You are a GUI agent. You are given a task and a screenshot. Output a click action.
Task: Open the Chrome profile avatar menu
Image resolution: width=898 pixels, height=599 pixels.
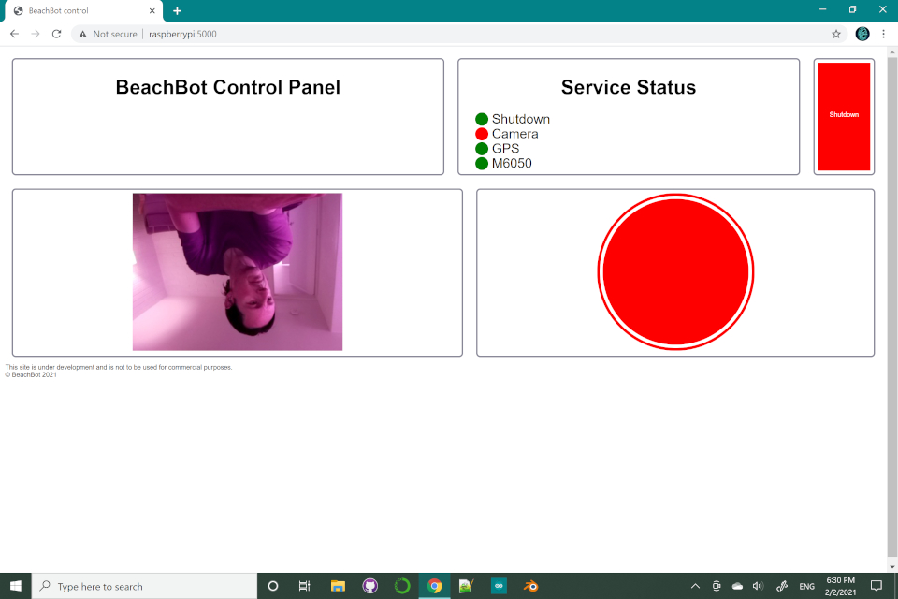coord(862,34)
